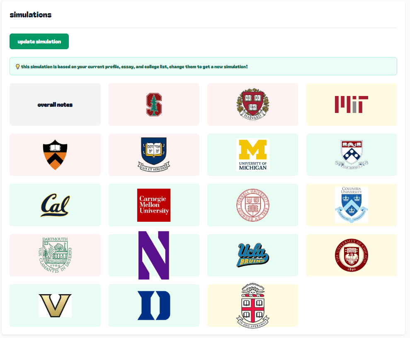This screenshot has height=338, width=410.
Task: Select the Vanderbilt gold V card
Action: (55, 305)
